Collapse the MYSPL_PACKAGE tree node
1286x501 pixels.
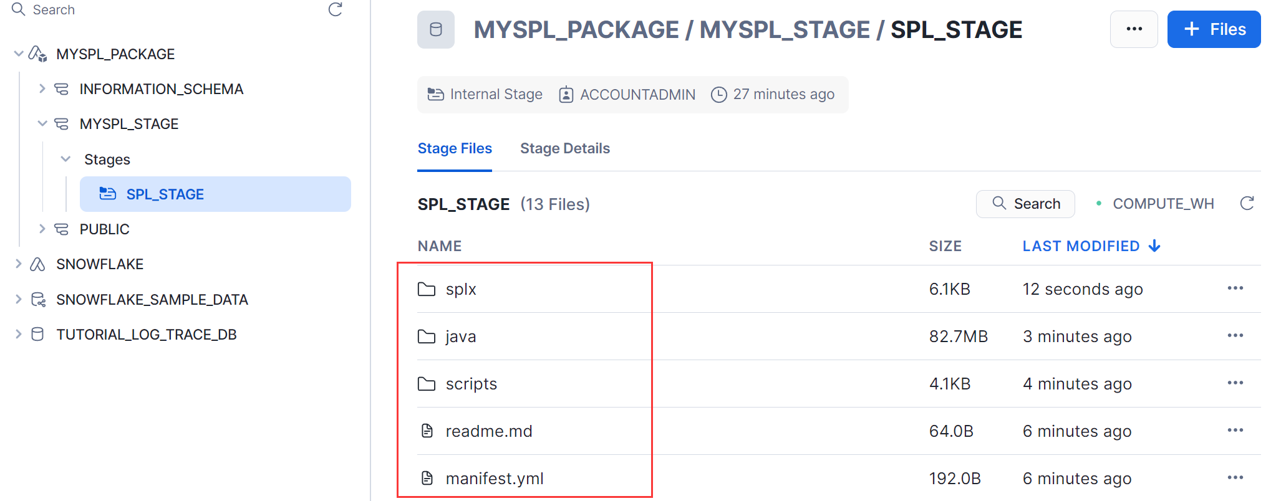19,54
